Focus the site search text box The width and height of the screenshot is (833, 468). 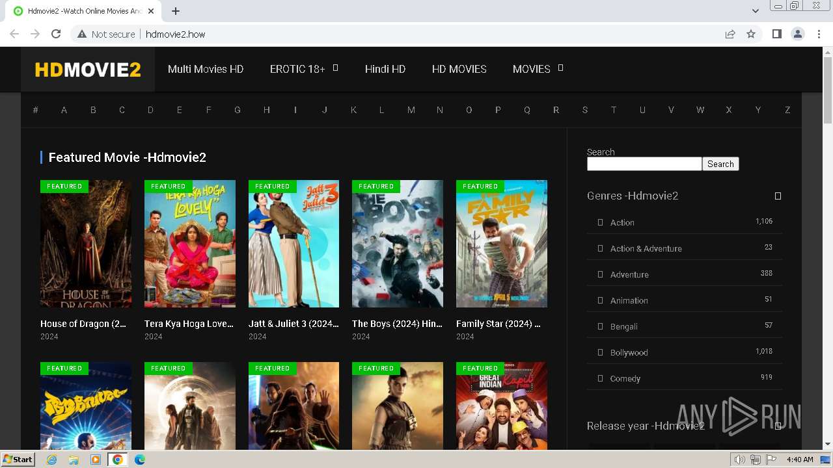tap(644, 164)
